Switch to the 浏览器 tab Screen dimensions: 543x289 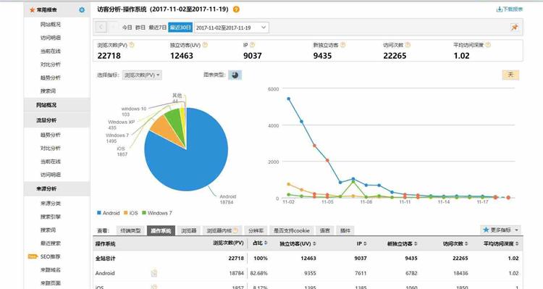(189, 230)
